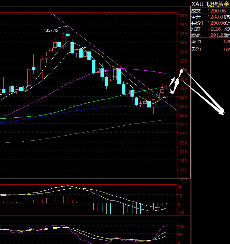This screenshot has height=244, width=230.
Task: Click the XAU symbol code in the quote panel
Action: (197, 4)
